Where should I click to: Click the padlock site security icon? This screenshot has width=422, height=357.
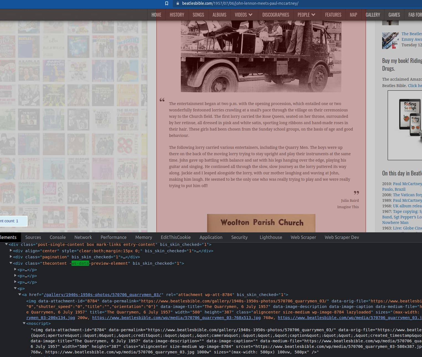point(177,3)
